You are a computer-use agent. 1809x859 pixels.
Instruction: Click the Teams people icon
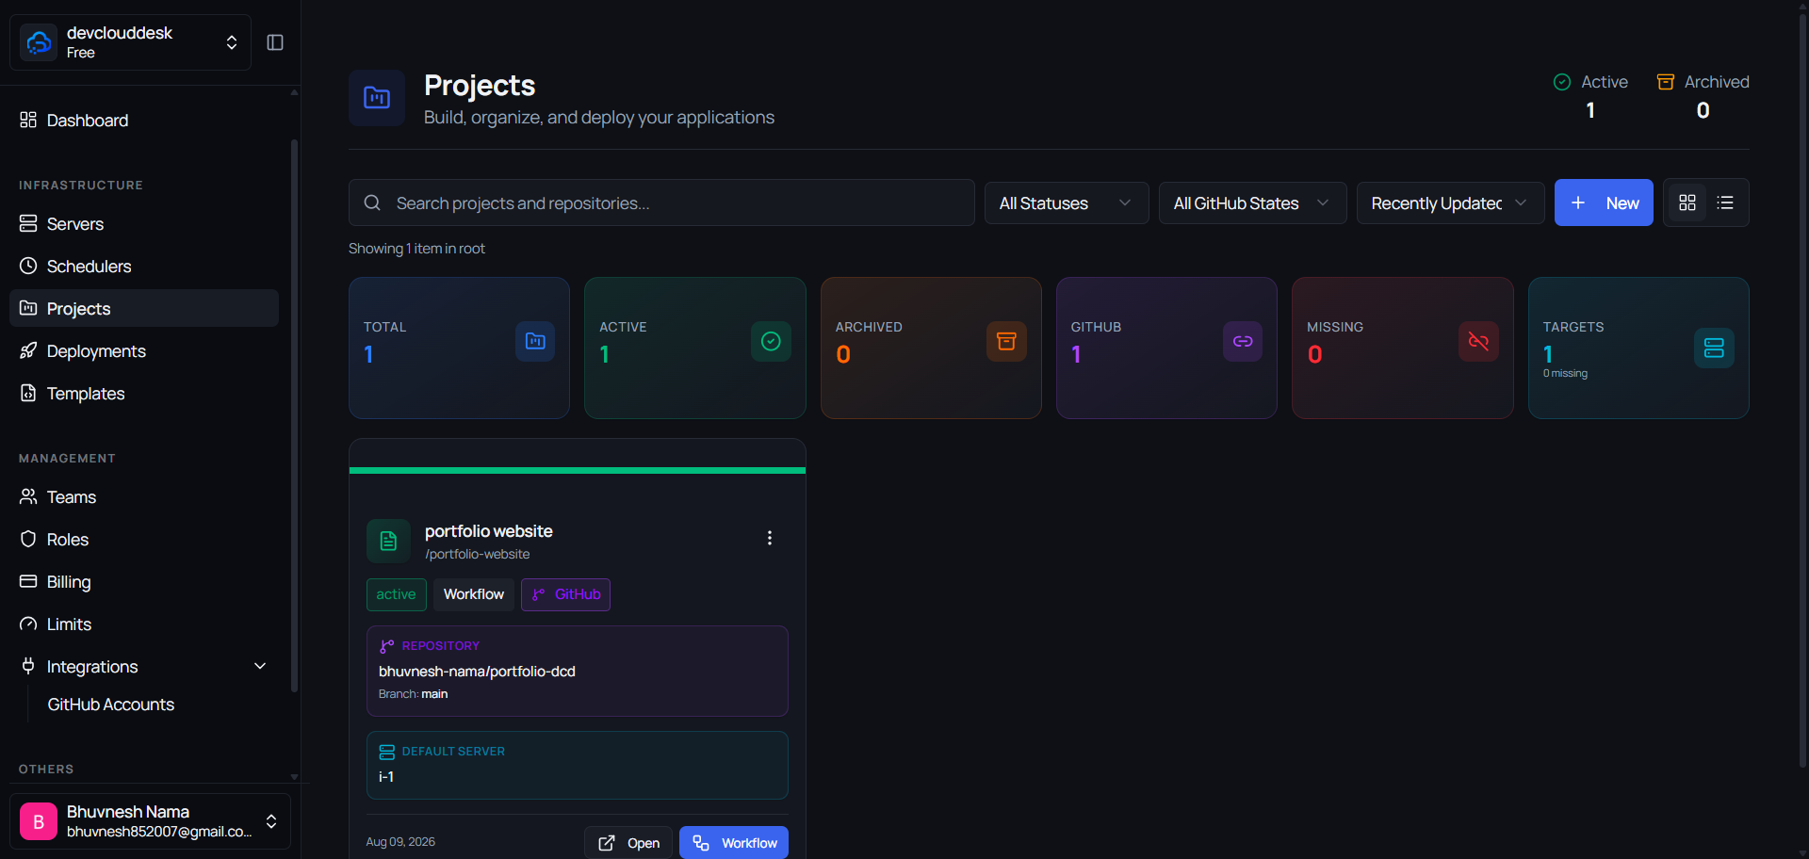point(28,496)
